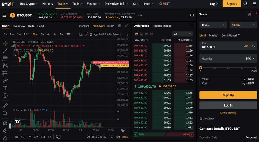The height and width of the screenshot is (142, 259).
Task: Switch to the Overview tab
Action: click(x=19, y=26)
